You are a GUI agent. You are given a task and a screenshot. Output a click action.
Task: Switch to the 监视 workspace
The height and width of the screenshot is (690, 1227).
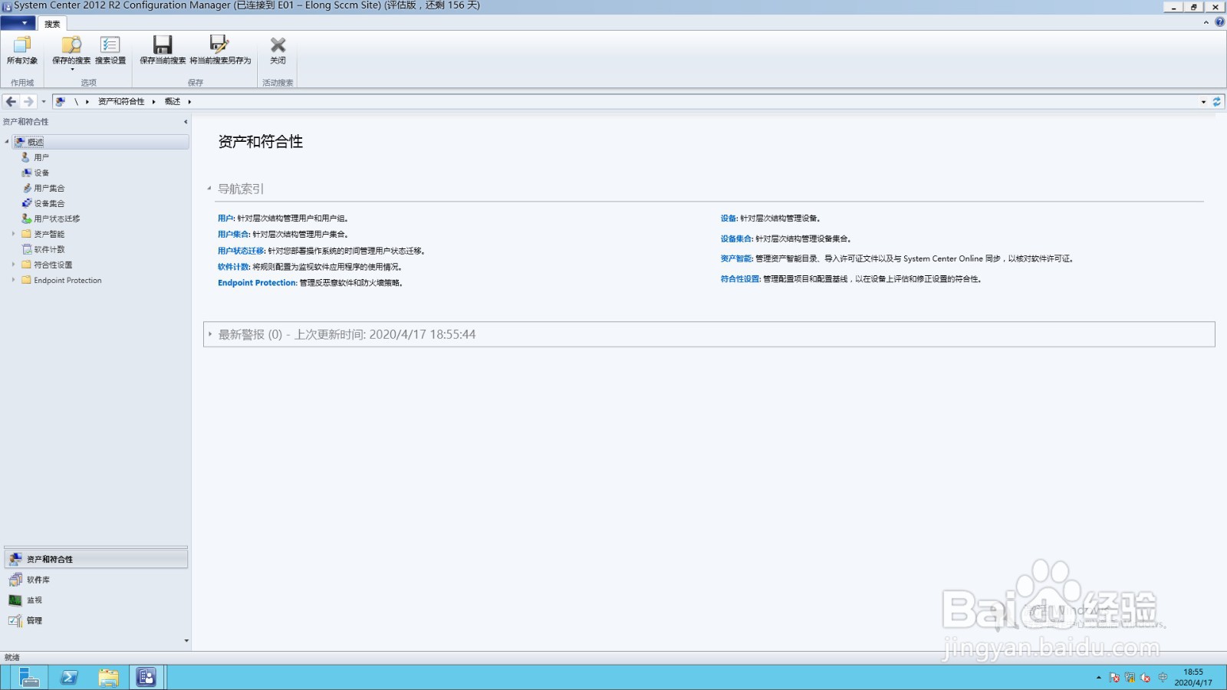click(96, 600)
